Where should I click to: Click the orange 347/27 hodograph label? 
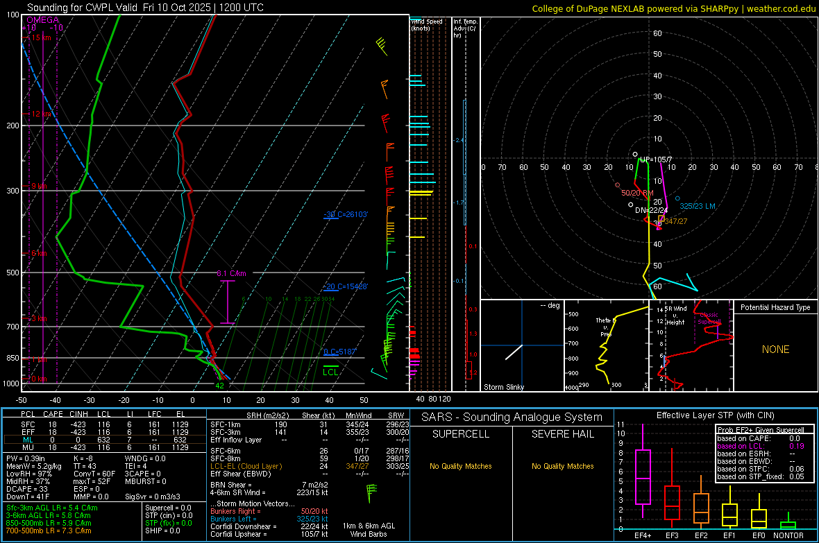pos(676,221)
